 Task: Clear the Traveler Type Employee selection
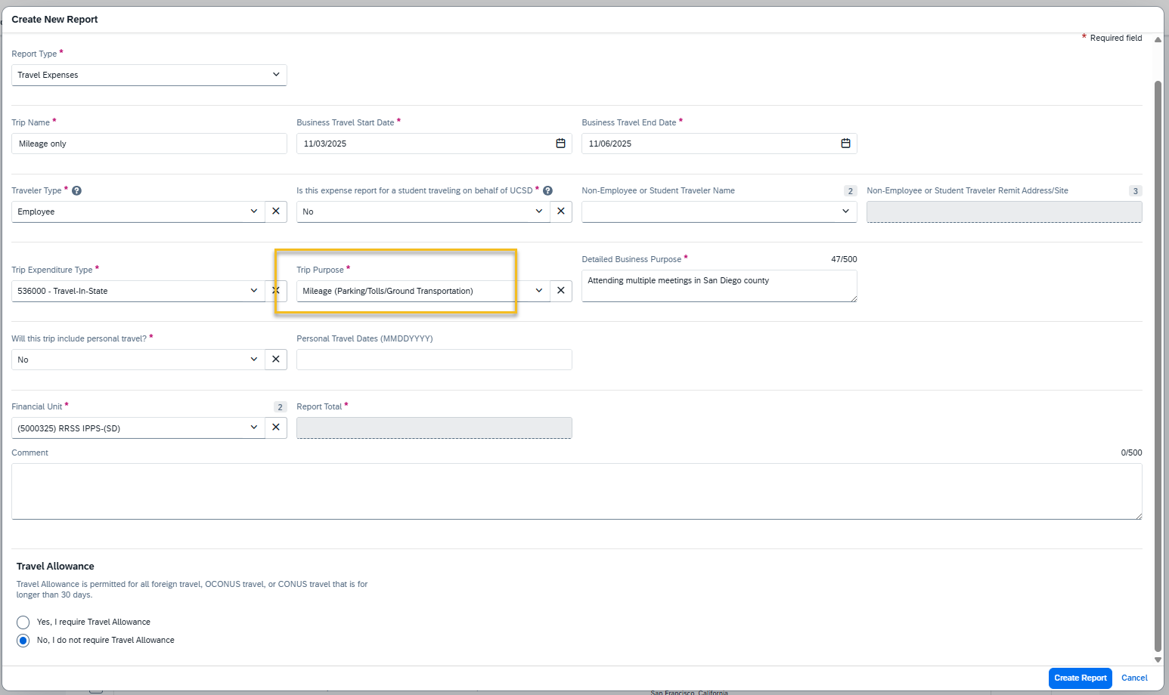coord(276,212)
